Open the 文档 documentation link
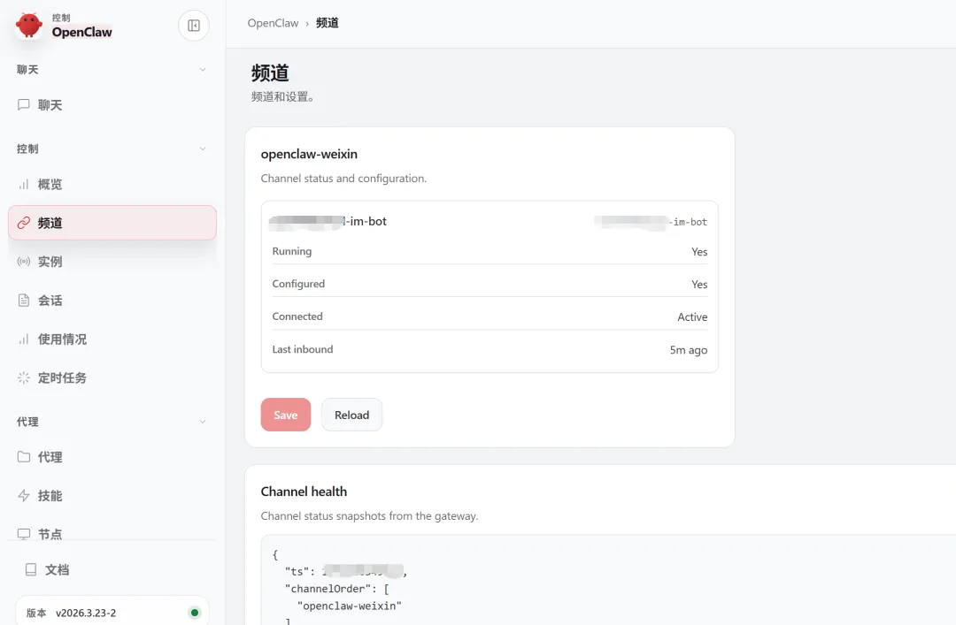The height and width of the screenshot is (625, 956). (112, 569)
